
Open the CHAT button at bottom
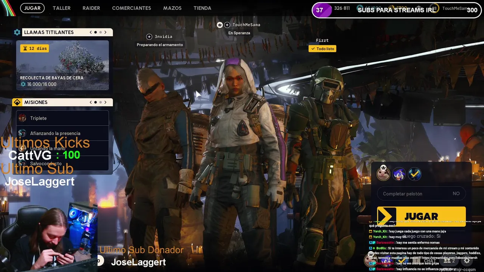(429, 261)
